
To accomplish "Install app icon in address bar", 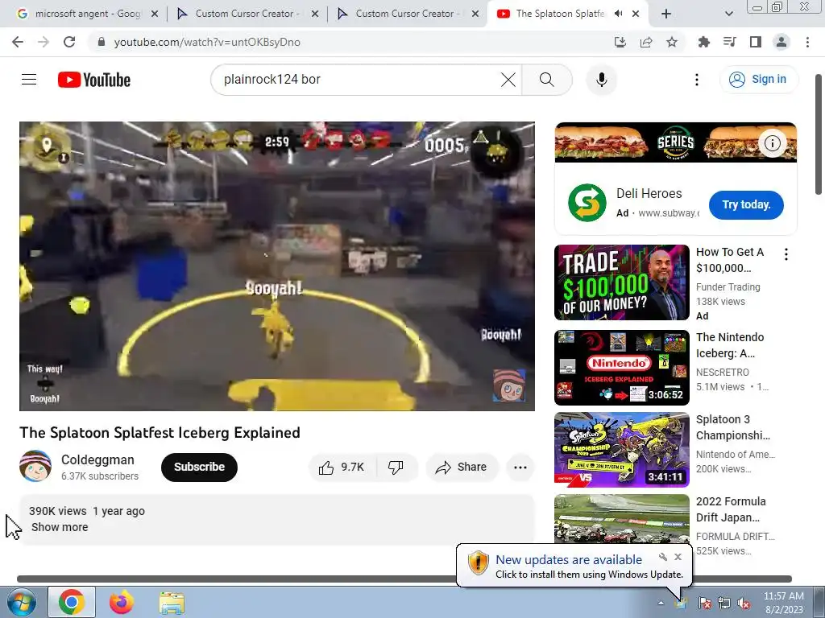I will 620,42.
